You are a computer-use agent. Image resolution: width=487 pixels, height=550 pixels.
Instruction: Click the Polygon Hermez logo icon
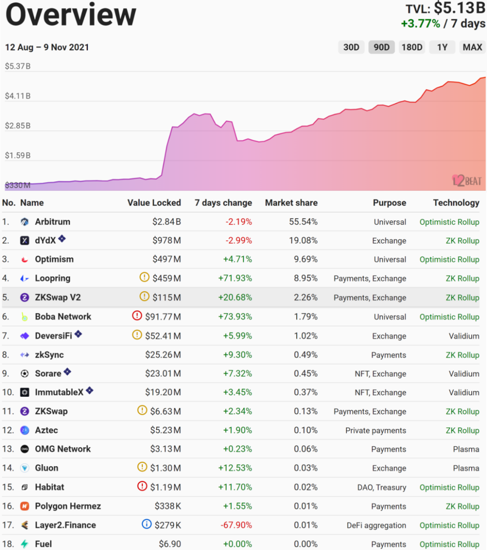pyautogui.click(x=25, y=506)
